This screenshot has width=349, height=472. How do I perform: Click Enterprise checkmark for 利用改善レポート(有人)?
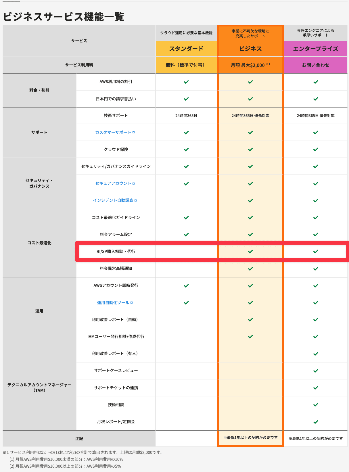click(x=316, y=354)
